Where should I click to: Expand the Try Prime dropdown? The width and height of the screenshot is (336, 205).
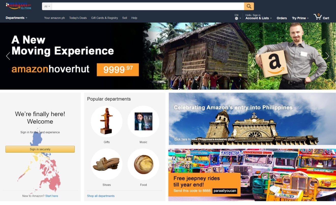pyautogui.click(x=300, y=18)
